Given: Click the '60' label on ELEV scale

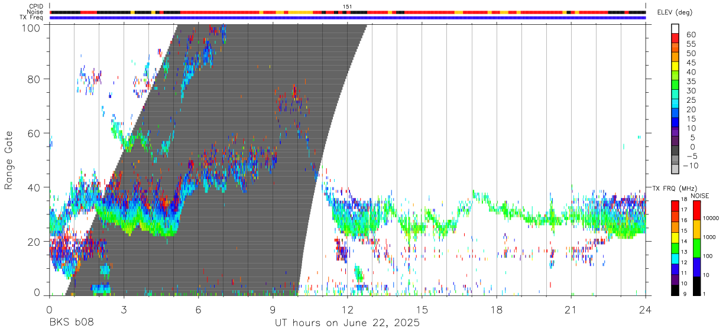Looking at the screenshot, I should tap(690, 35).
